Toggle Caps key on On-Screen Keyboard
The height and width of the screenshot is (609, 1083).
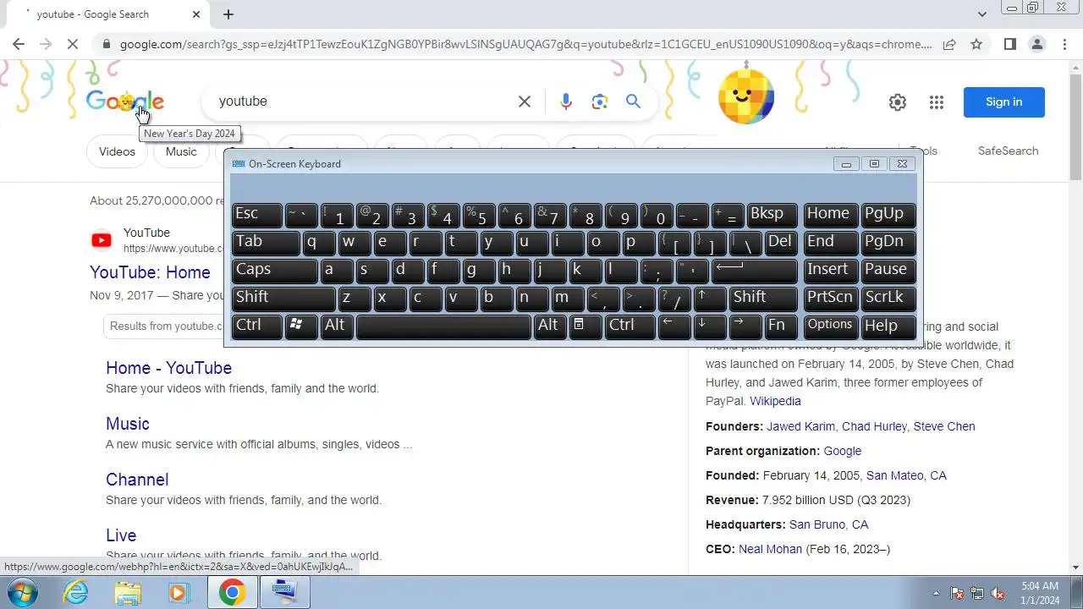click(274, 270)
